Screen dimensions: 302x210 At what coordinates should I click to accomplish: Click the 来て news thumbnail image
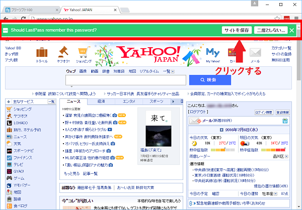click(155, 129)
